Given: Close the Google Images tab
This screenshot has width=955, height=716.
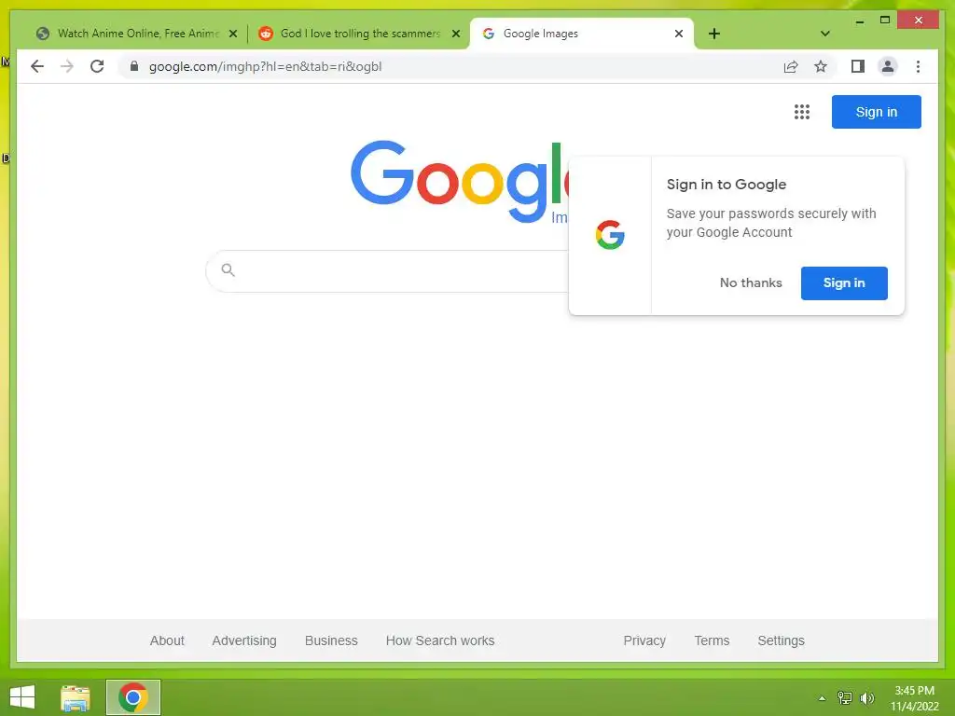Looking at the screenshot, I should tap(679, 34).
